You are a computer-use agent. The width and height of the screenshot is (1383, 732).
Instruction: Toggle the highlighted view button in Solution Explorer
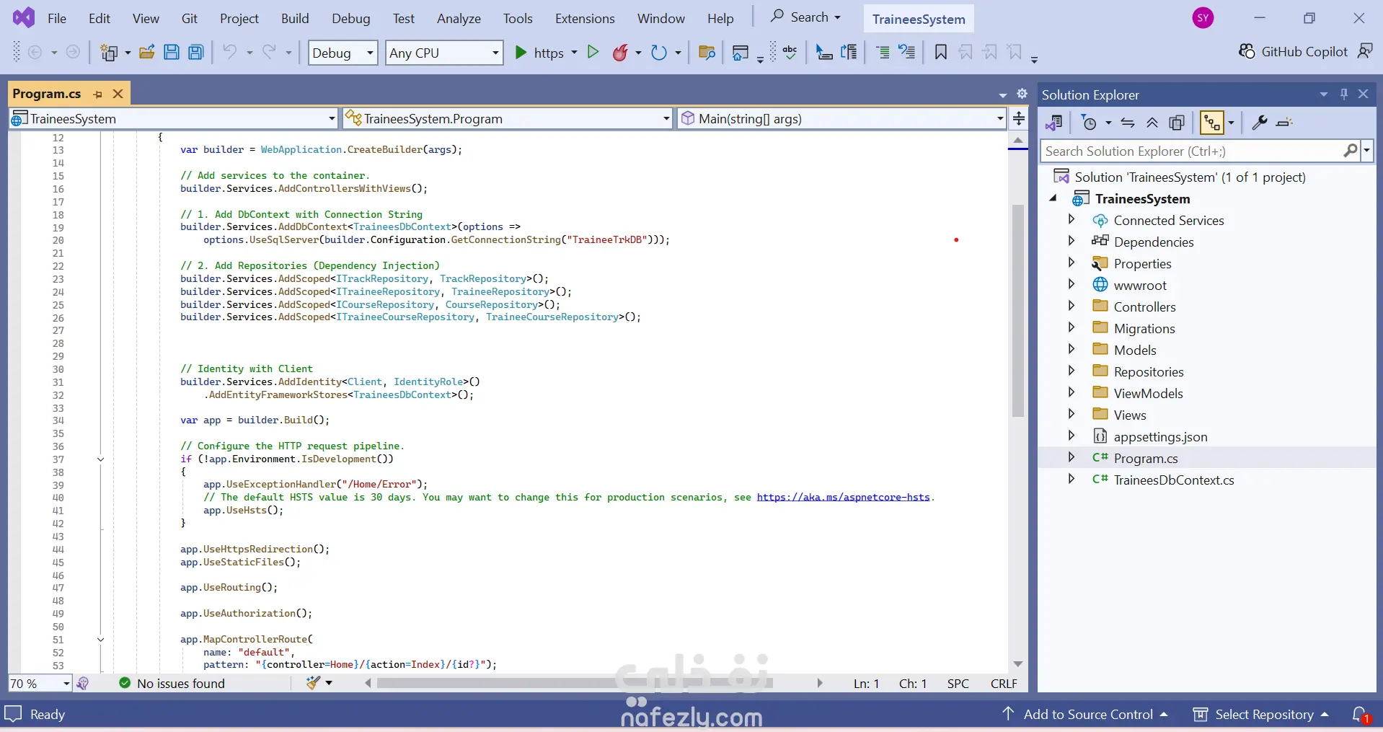pyautogui.click(x=1211, y=123)
